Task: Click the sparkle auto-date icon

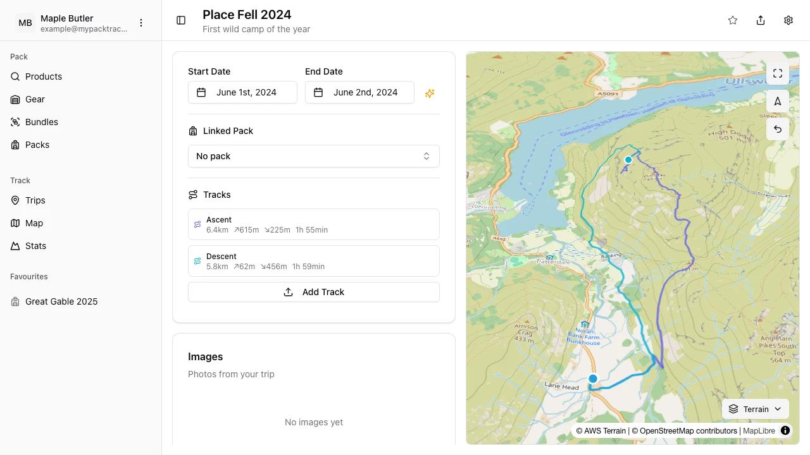Action: pos(430,93)
